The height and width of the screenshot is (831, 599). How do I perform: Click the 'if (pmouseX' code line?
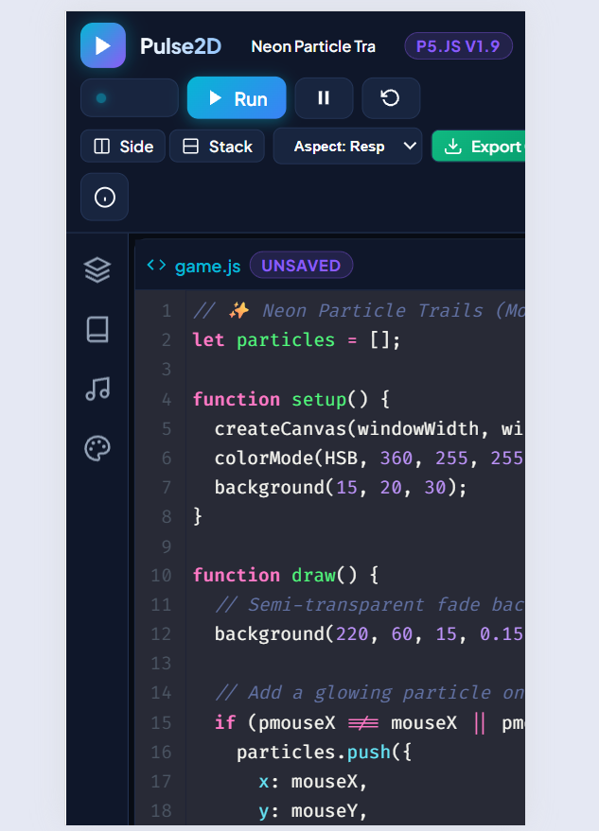[x=369, y=723]
